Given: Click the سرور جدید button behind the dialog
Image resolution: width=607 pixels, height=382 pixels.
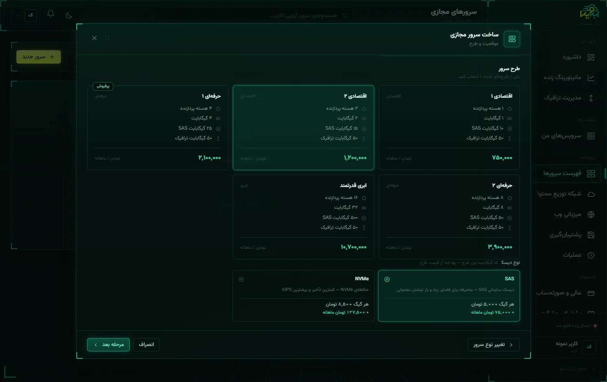Looking at the screenshot, I should 39,57.
